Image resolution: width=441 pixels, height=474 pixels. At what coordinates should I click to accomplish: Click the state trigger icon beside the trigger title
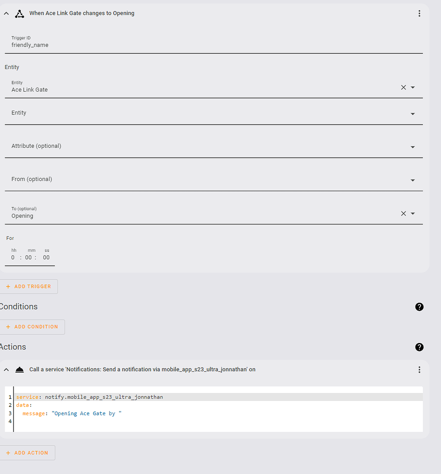(19, 13)
